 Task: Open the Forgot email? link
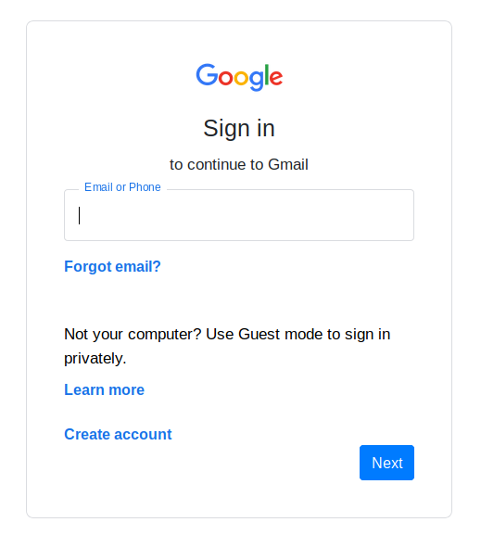pos(112,266)
